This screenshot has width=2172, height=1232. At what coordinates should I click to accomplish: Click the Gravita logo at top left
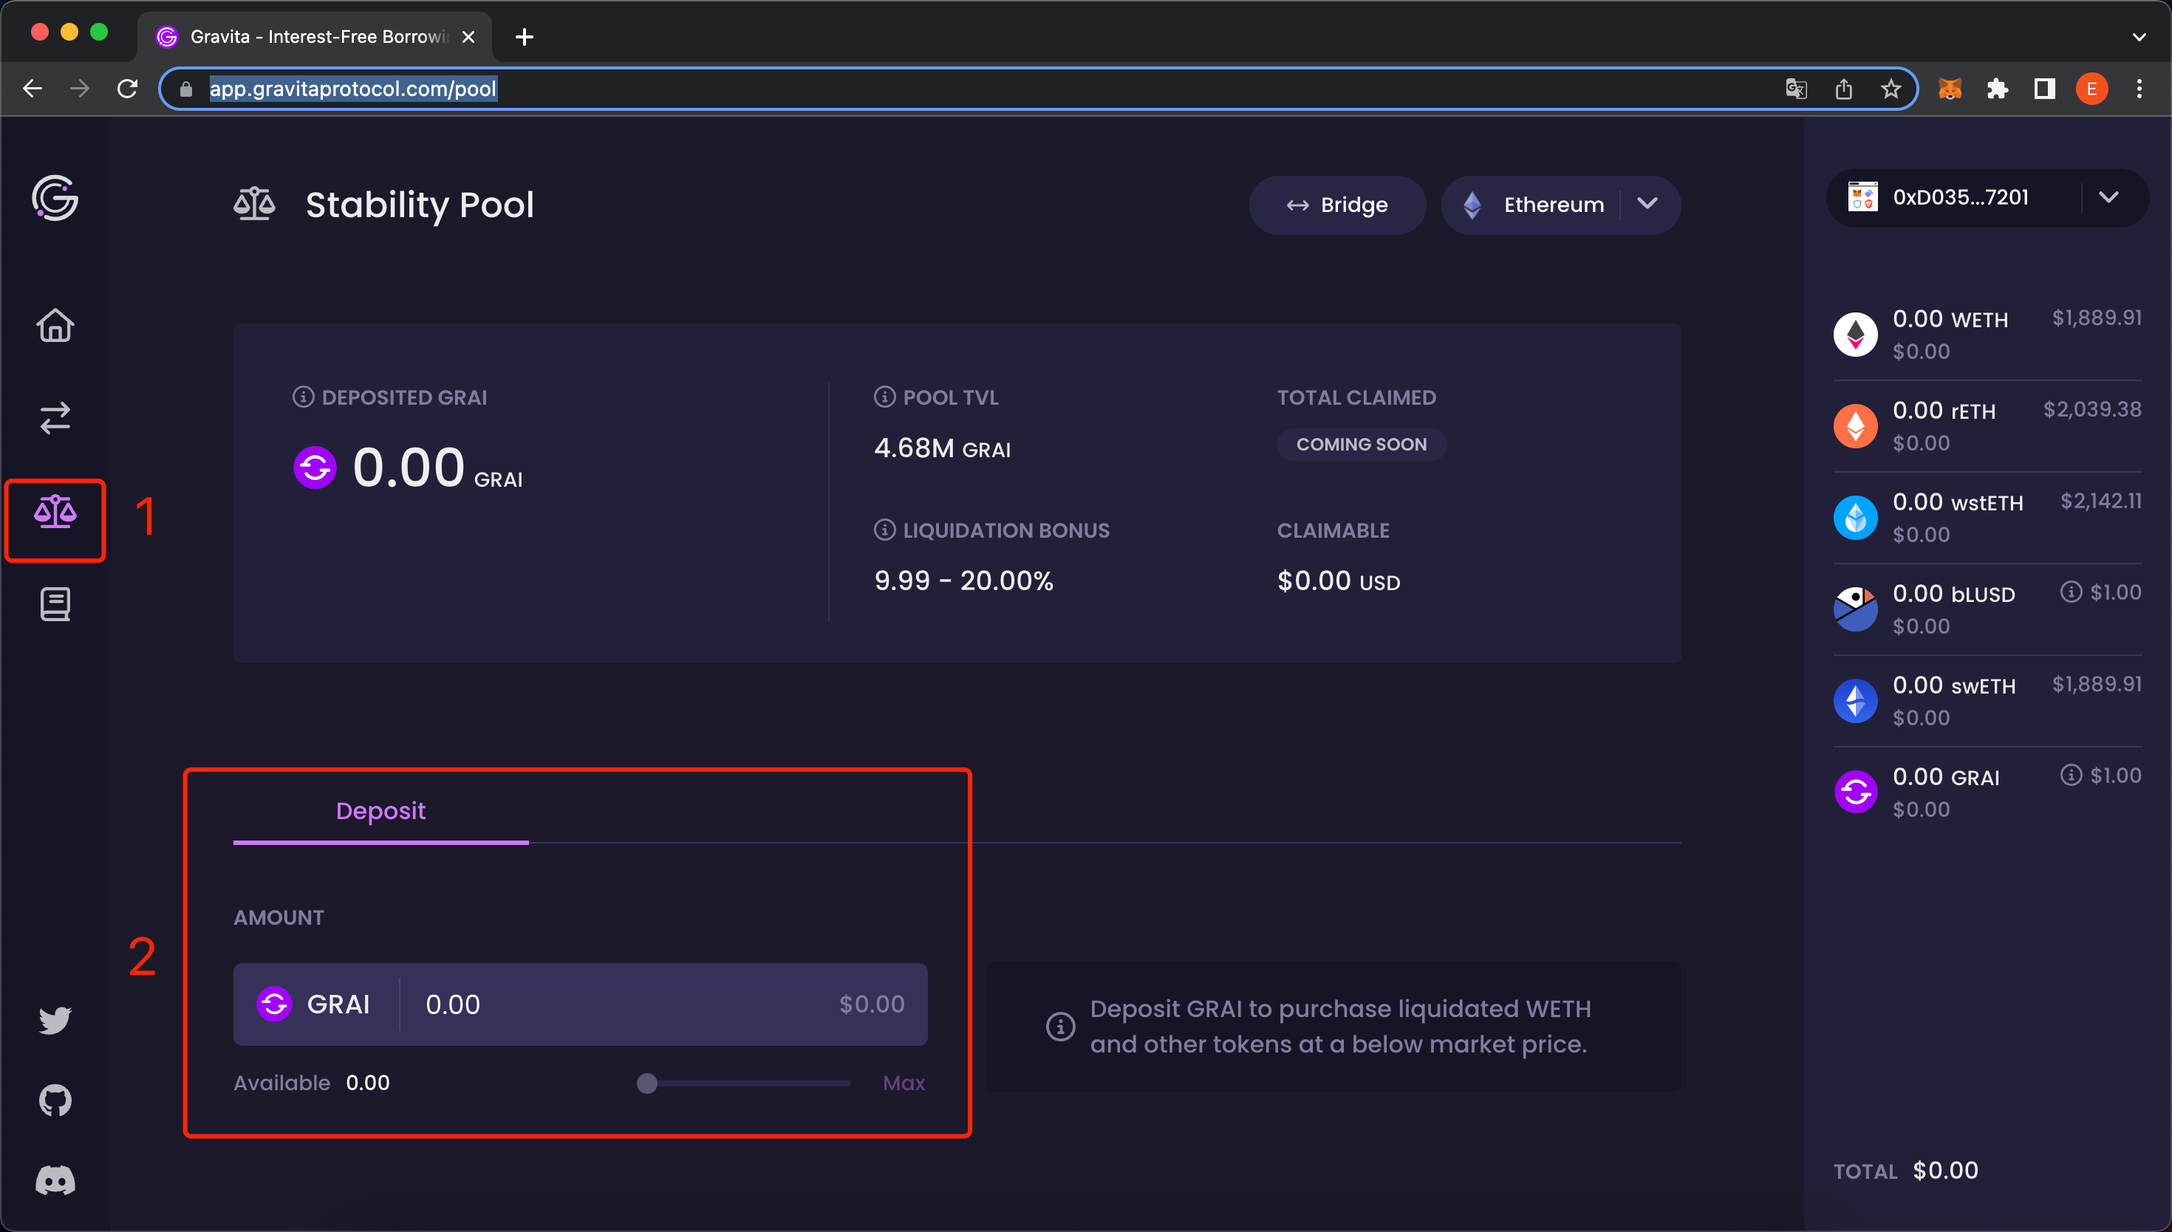pos(55,199)
